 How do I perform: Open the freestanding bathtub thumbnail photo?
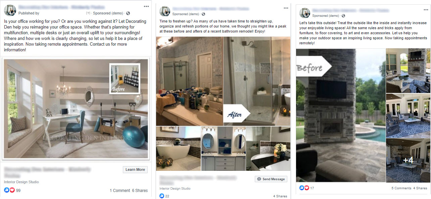179,149
